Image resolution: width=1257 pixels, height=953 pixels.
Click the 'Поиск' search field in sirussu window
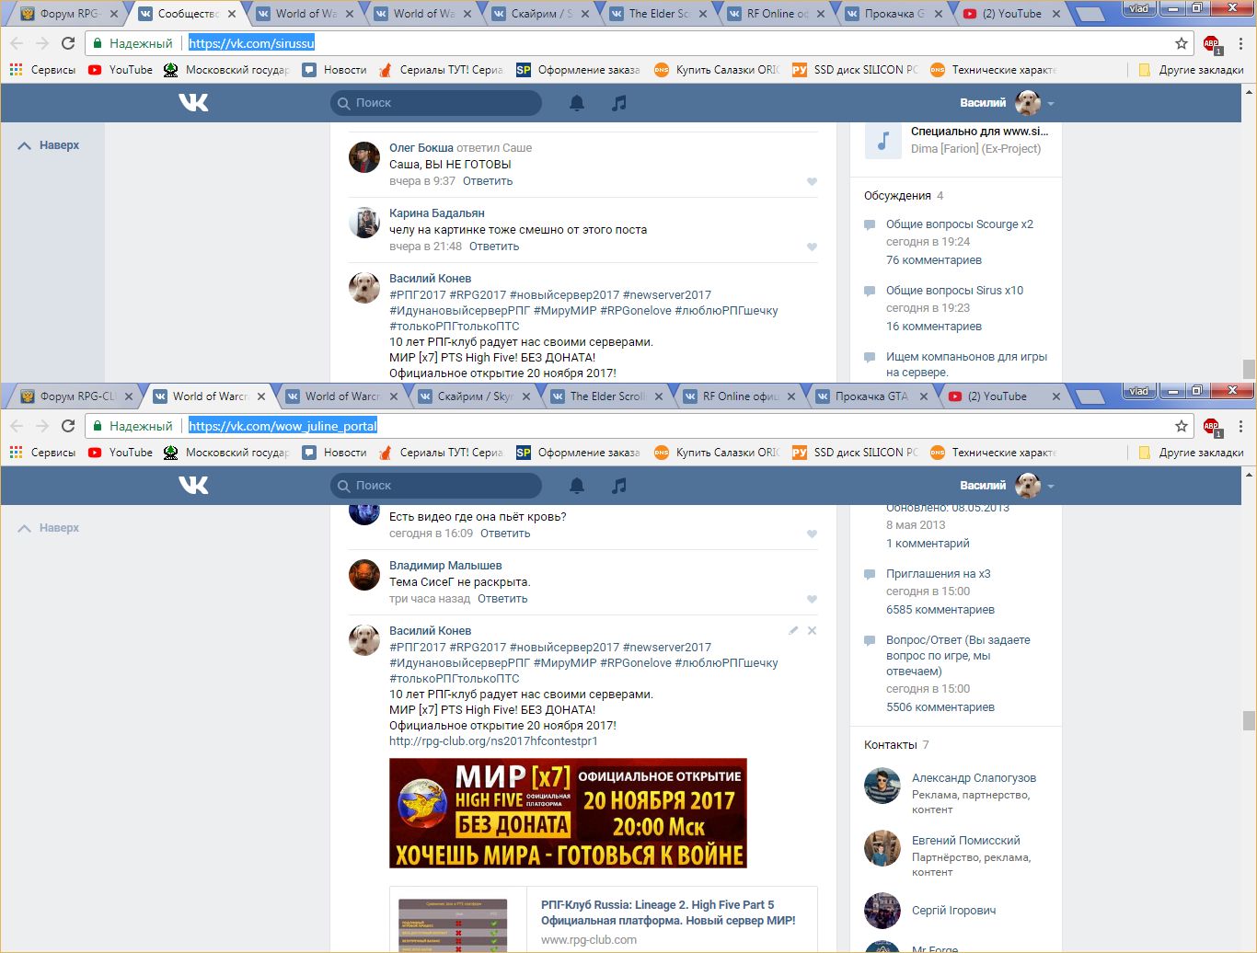(x=436, y=103)
